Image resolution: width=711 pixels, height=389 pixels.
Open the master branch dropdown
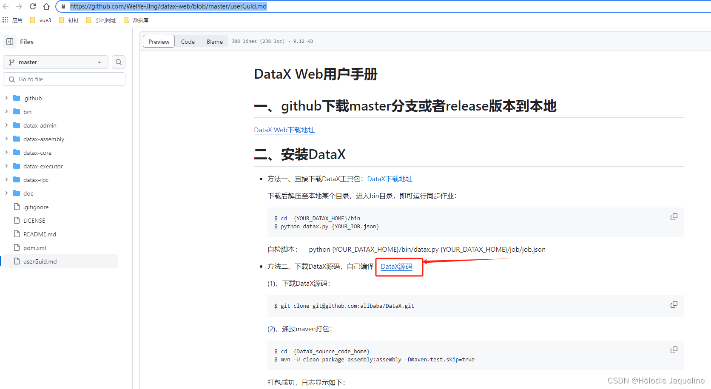56,62
